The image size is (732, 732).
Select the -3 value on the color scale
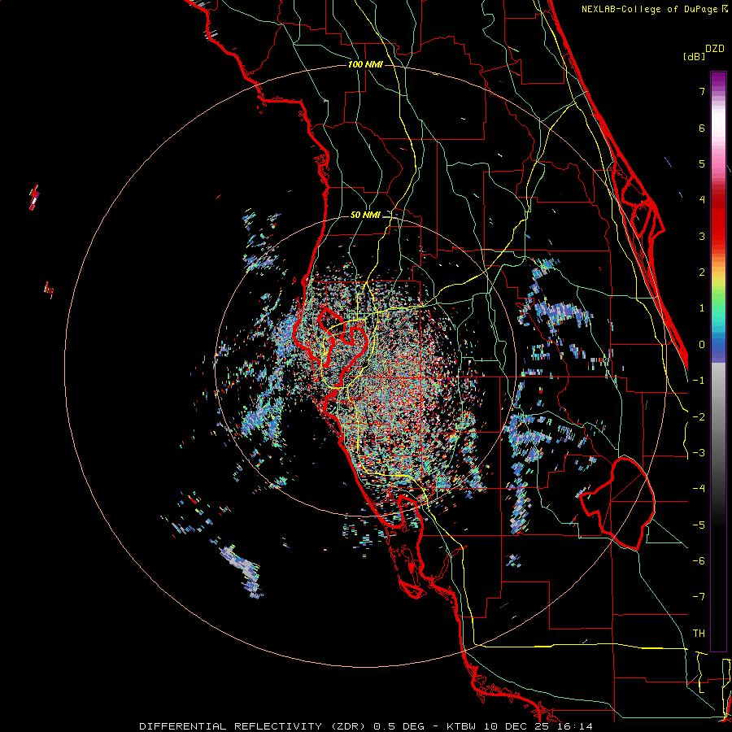coord(699,453)
